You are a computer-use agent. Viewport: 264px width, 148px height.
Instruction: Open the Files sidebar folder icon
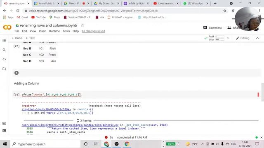(4, 69)
